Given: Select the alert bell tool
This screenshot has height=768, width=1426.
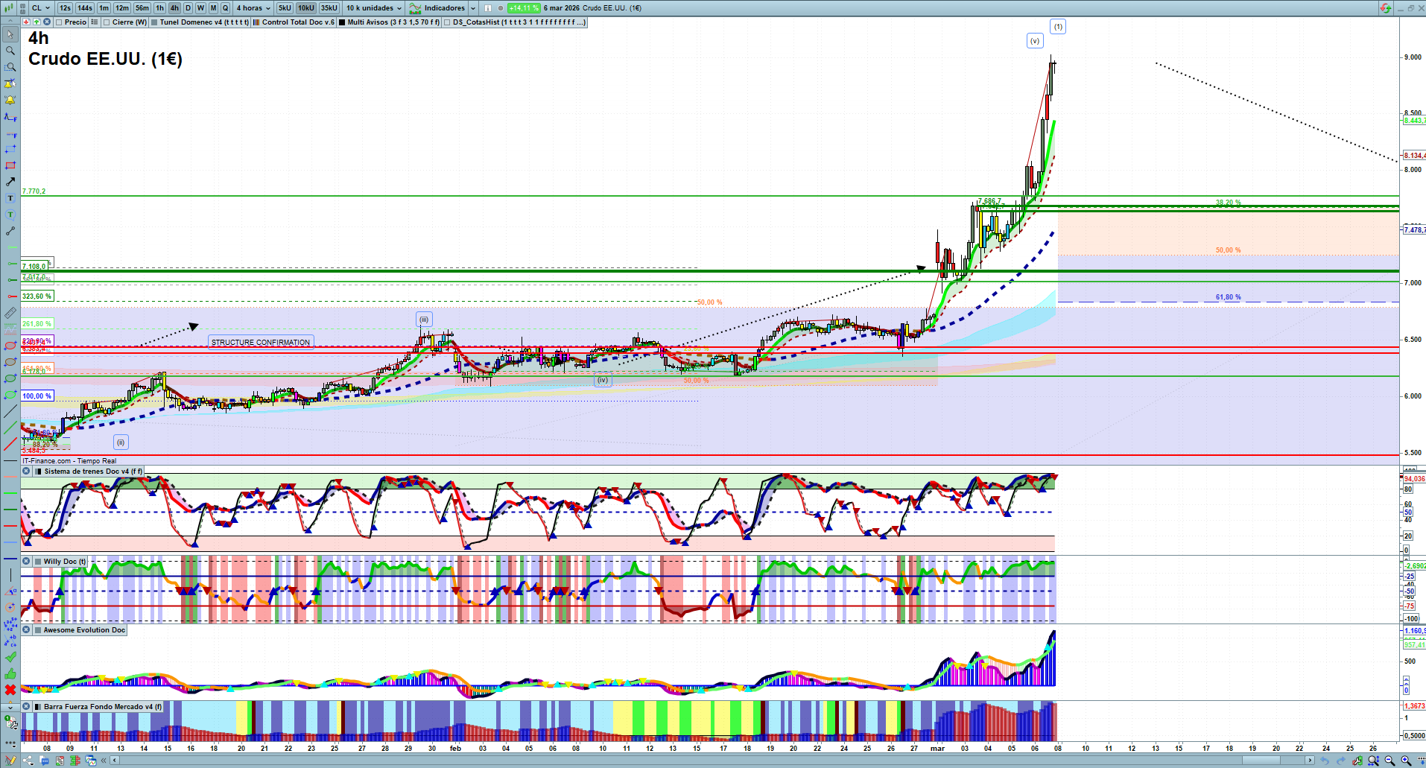Looking at the screenshot, I should click(10, 100).
